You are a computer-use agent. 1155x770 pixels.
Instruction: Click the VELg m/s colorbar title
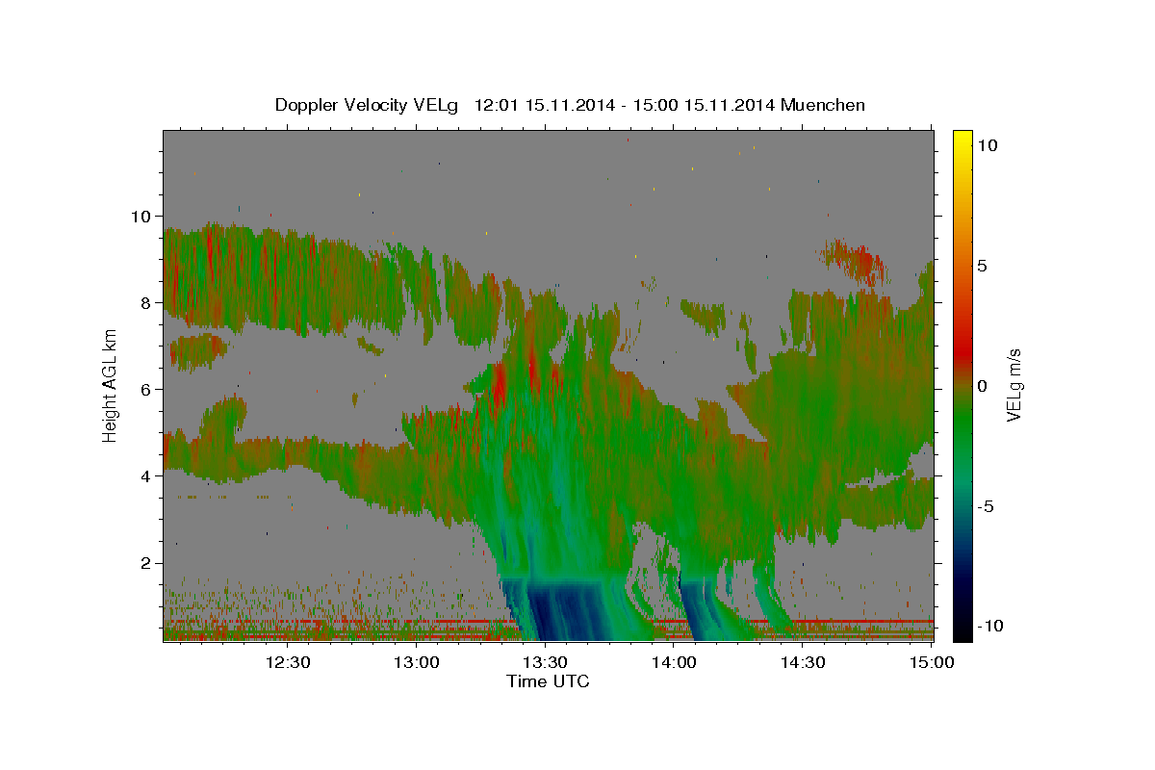pos(1014,385)
